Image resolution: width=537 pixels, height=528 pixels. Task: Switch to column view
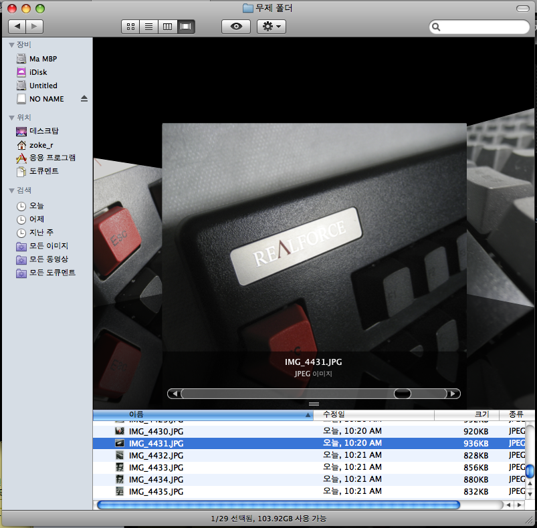pyautogui.click(x=167, y=27)
